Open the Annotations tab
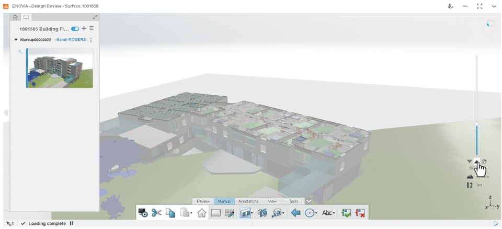This screenshot has height=229, width=502. (248, 201)
